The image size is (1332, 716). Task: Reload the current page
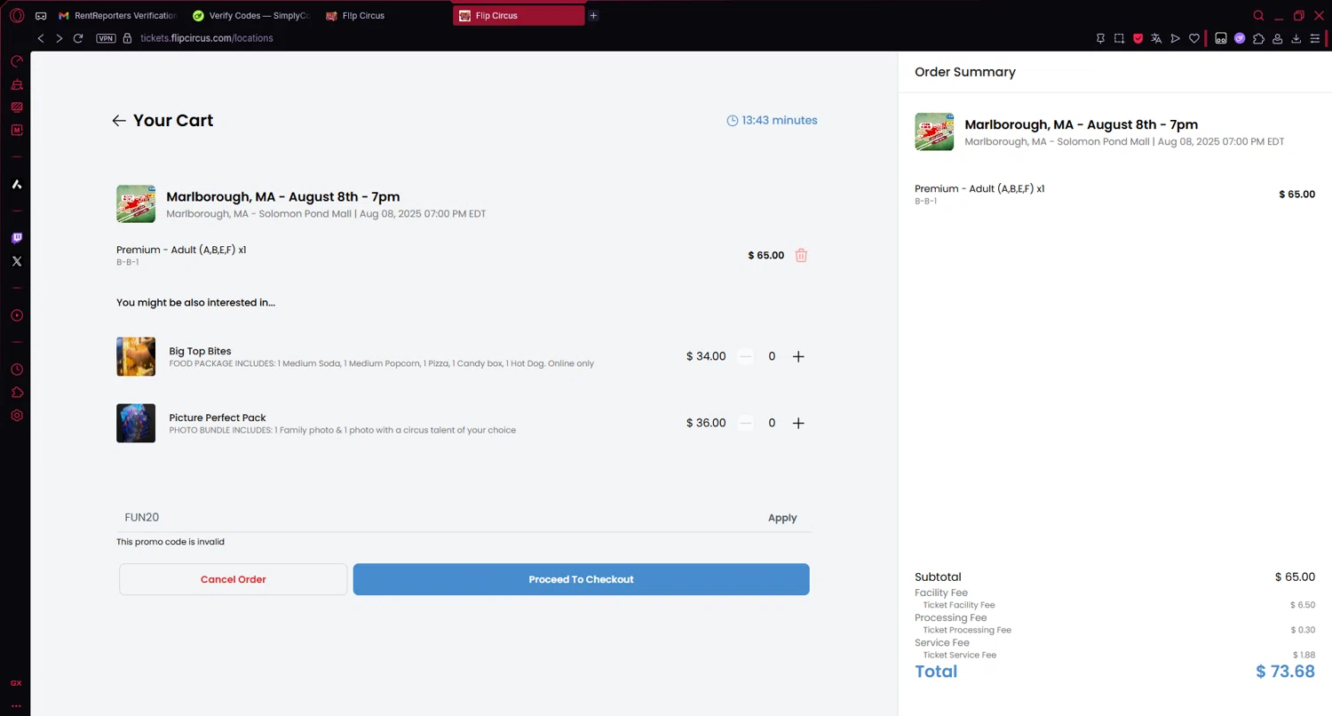coord(78,38)
